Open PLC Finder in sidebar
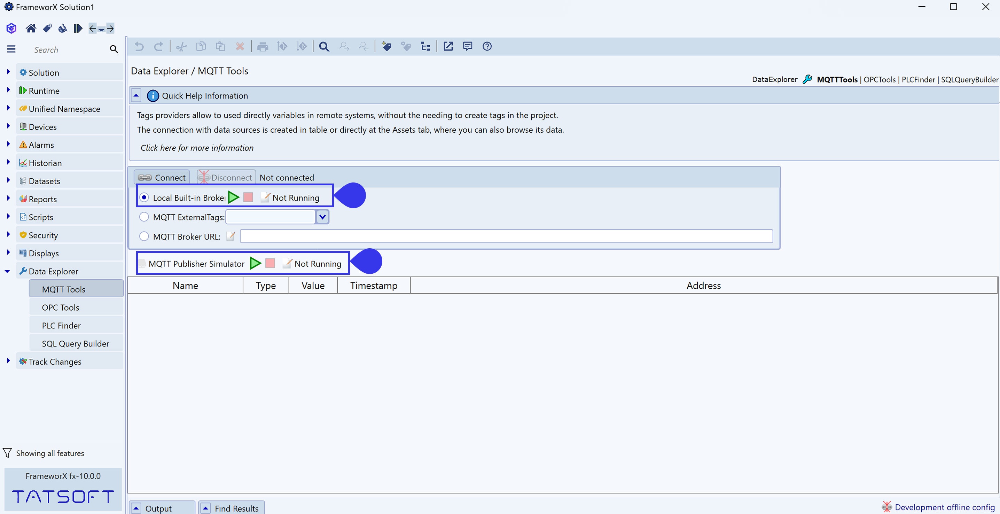Image resolution: width=1000 pixels, height=514 pixels. [x=76, y=325]
